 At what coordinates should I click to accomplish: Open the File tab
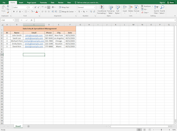(x=4, y=3)
